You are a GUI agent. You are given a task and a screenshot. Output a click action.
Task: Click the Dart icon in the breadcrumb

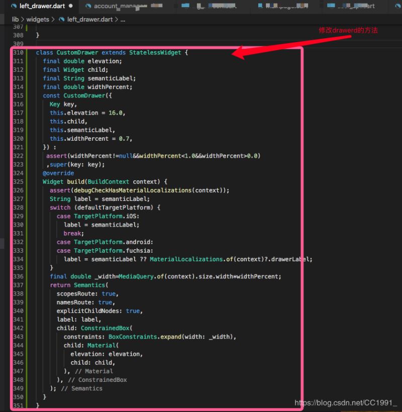point(61,20)
